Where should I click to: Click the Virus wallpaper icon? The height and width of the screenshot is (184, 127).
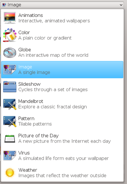(x=10, y=155)
